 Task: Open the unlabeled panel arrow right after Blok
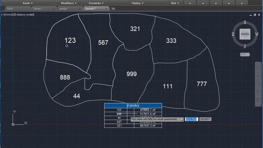coord(190,3)
